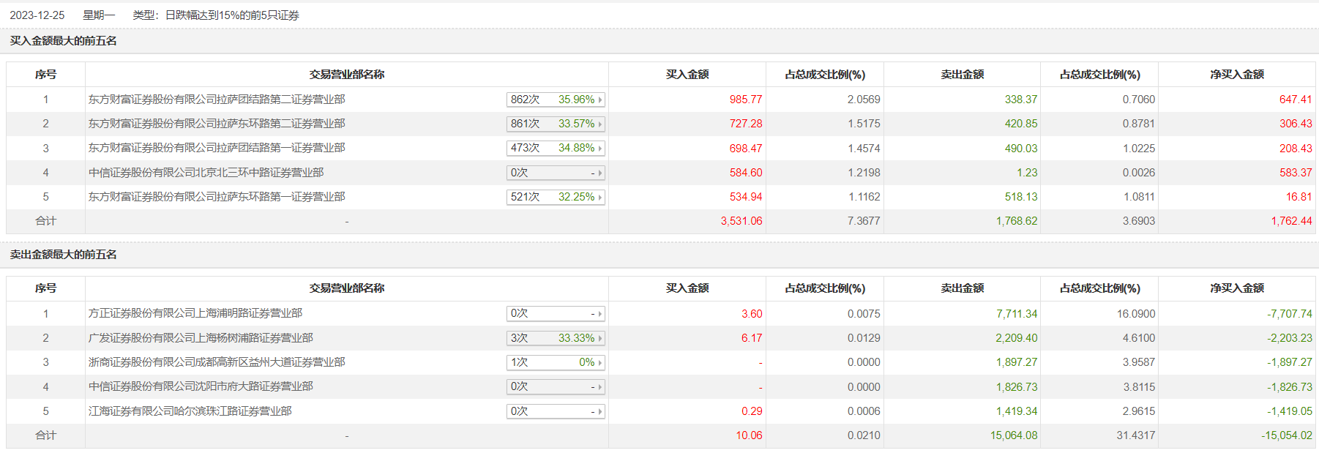The height and width of the screenshot is (453, 1319).
Task: Open 江海证券哈尔滨珠江路证券营业部 link
Action: pos(190,411)
